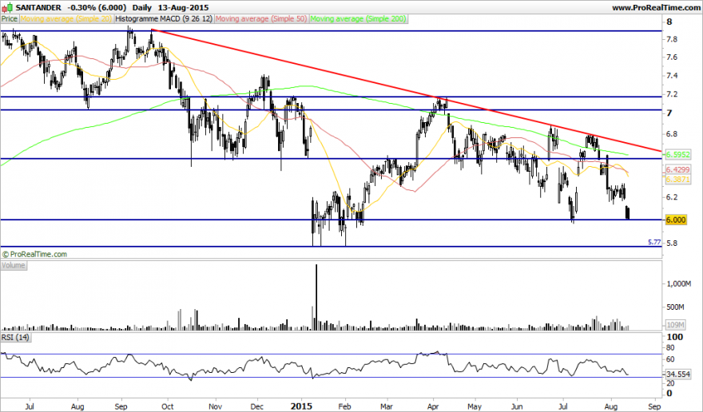Click the 500M volume axis label
The width and height of the screenshot is (703, 412).
(x=675, y=307)
